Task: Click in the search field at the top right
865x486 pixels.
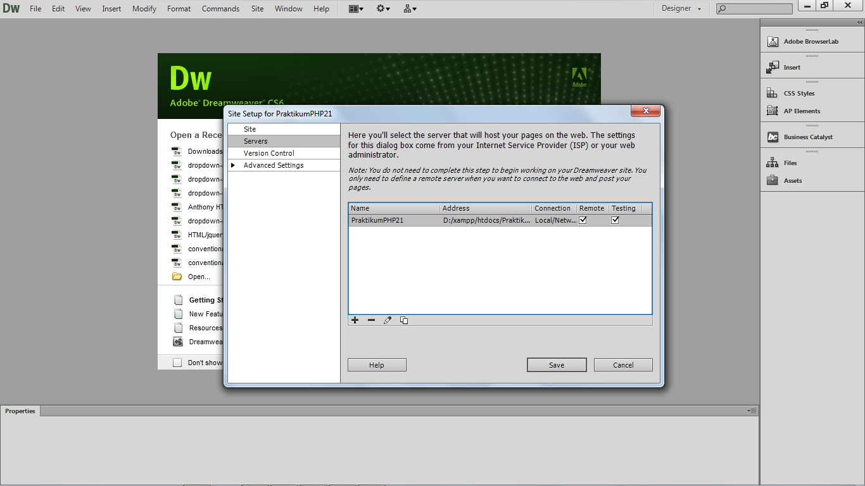Action: click(x=754, y=9)
